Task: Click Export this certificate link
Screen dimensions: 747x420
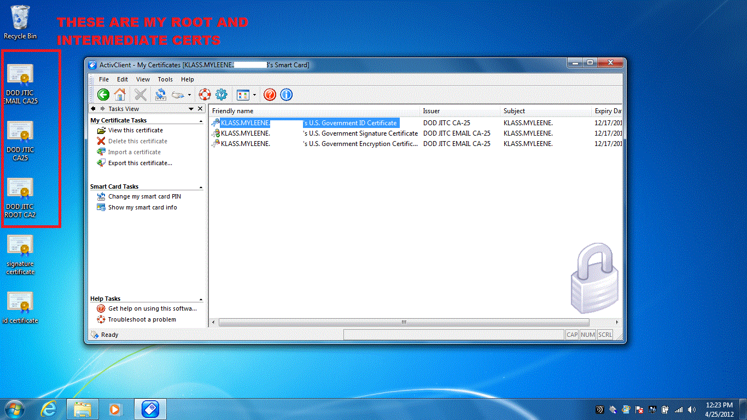Action: click(x=140, y=163)
